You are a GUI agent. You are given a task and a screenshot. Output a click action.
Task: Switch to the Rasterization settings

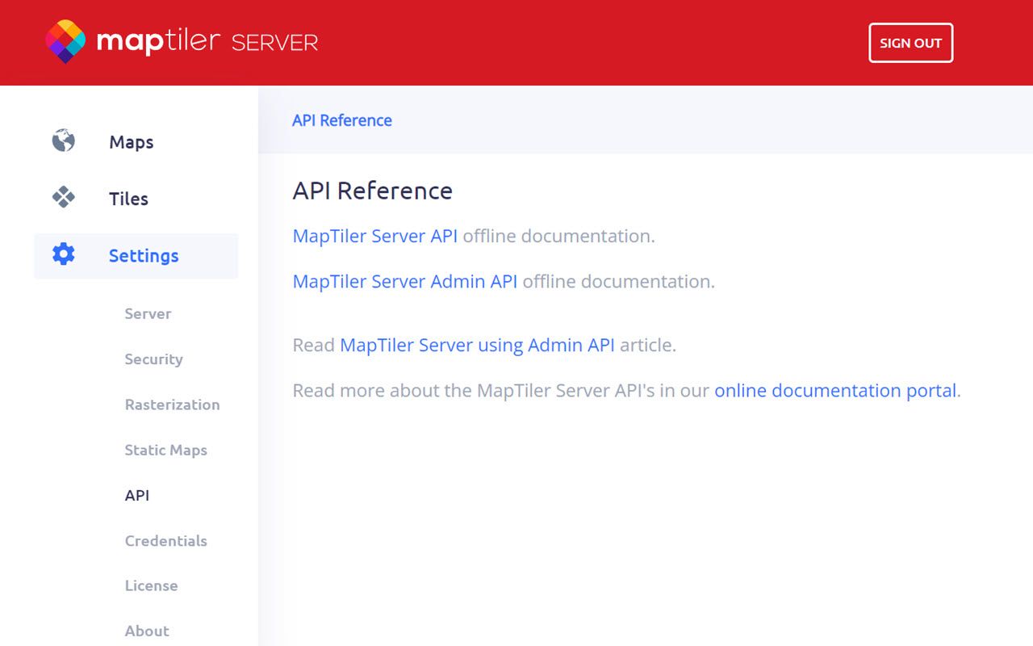[172, 405]
